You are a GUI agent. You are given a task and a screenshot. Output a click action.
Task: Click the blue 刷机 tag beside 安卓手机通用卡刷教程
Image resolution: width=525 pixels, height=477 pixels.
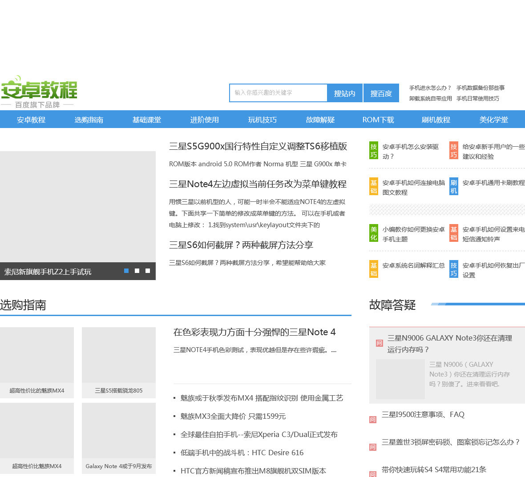[454, 187]
